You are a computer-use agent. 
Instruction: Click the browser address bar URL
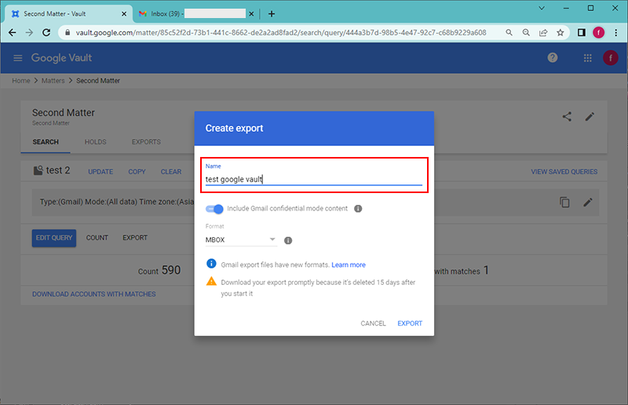pyautogui.click(x=281, y=33)
